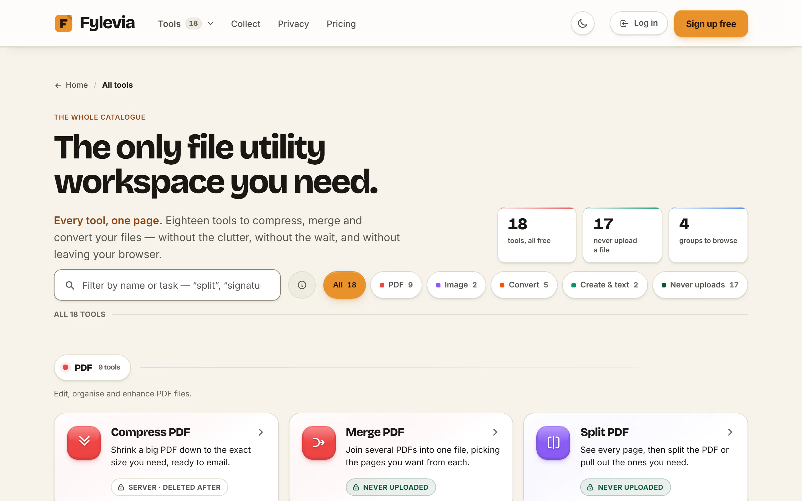The image size is (802, 501).
Task: Click the Server · Deleted After badge
Action: point(169,487)
